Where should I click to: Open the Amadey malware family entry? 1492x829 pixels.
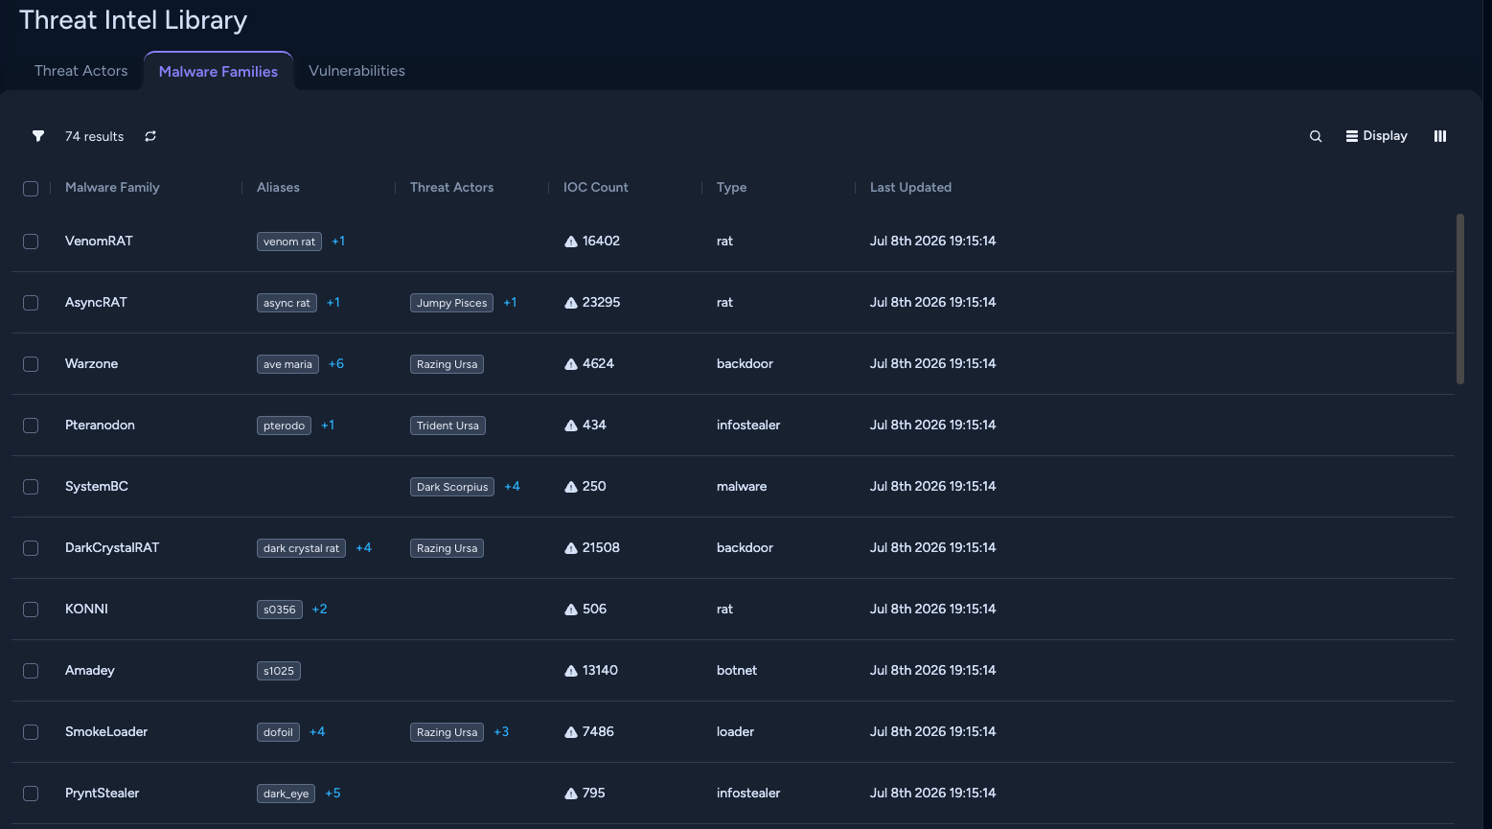90,670
